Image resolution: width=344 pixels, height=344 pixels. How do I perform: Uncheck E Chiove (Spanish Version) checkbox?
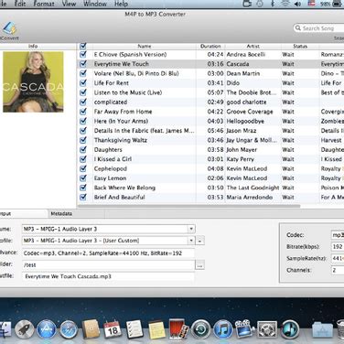pyautogui.click(x=82, y=55)
